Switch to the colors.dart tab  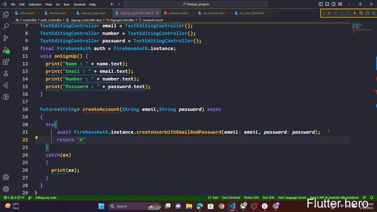(25, 13)
